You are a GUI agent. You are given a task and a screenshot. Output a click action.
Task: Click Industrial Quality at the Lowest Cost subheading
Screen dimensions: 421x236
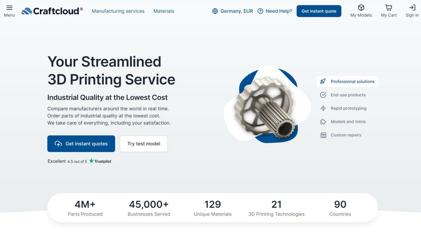pos(107,98)
